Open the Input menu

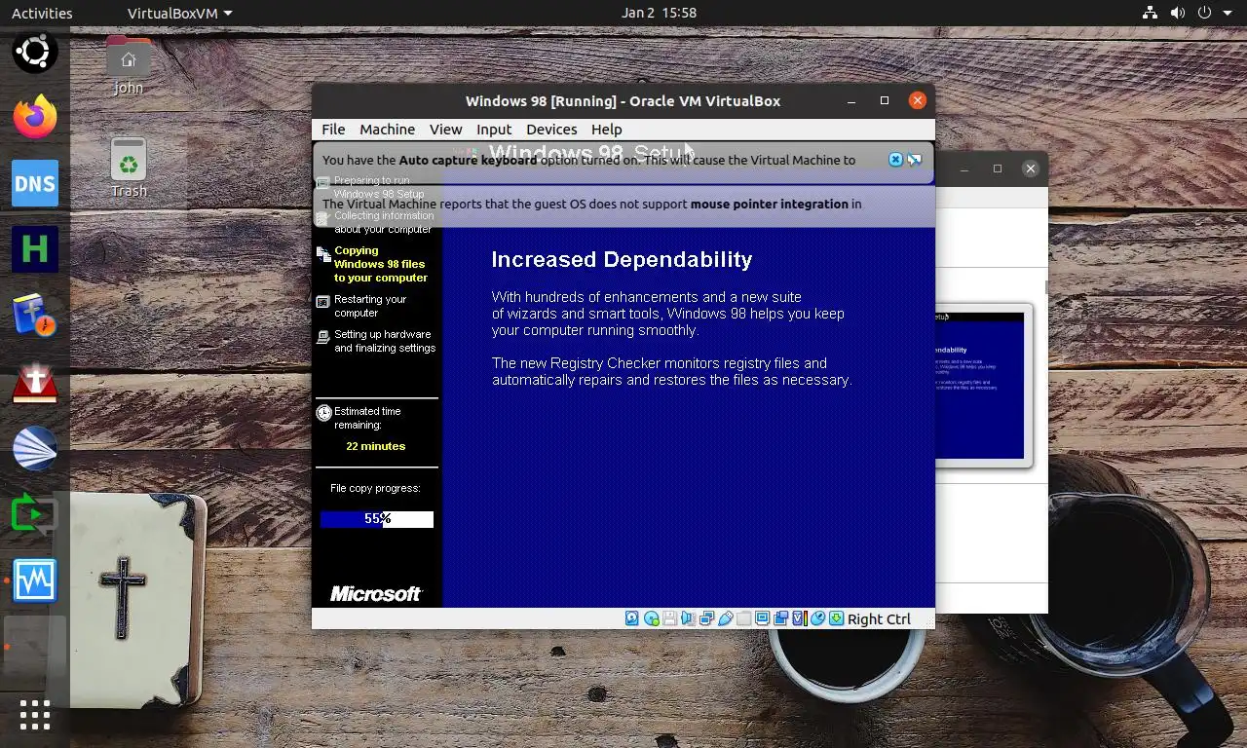click(x=494, y=130)
